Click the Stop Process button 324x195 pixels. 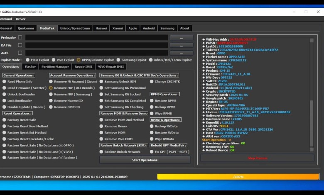pos(257,158)
